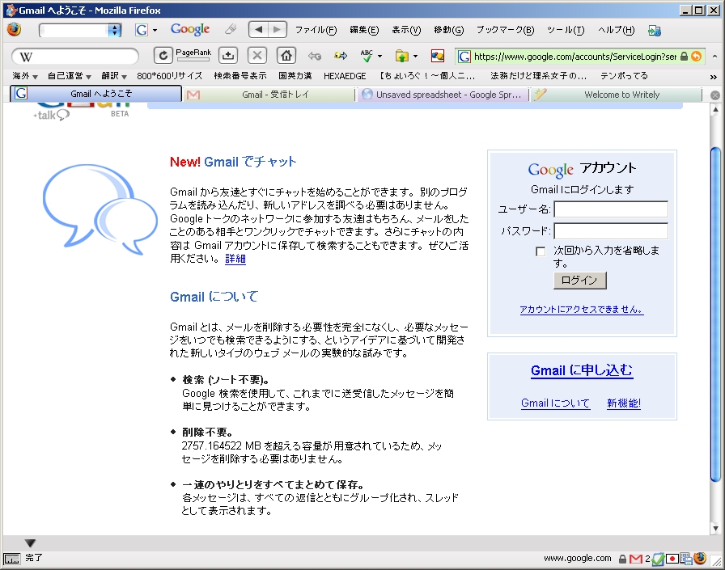This screenshot has width=725, height=570.
Task: Open the 新機能! link
Action: click(x=624, y=403)
